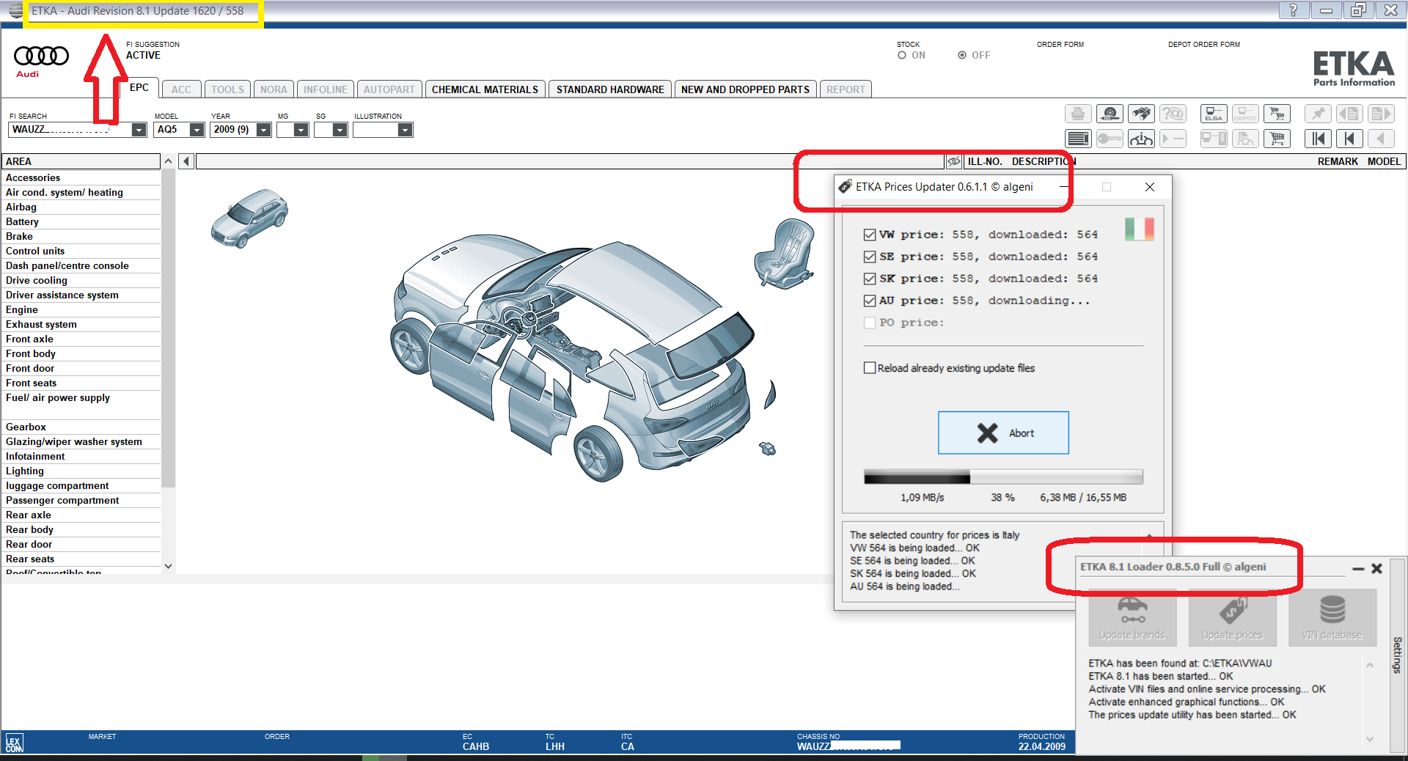The image size is (1408, 761).
Task: Open the YEAR 2009 dropdown
Action: click(264, 130)
